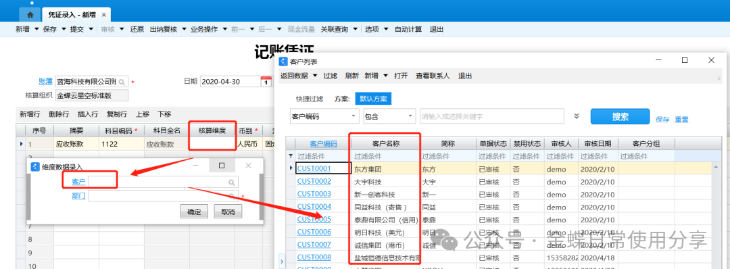
Task: Open the home tab icon
Action: (30, 15)
